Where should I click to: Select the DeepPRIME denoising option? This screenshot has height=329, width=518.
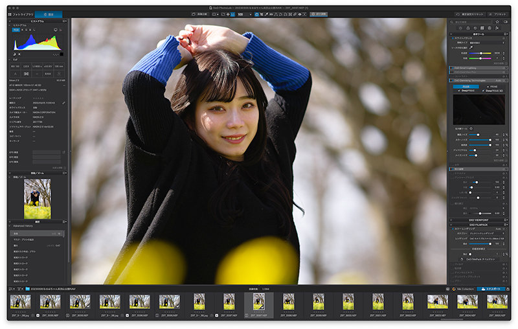click(x=467, y=91)
